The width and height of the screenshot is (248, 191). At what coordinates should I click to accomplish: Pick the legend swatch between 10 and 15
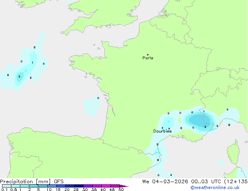(x=52, y=186)
